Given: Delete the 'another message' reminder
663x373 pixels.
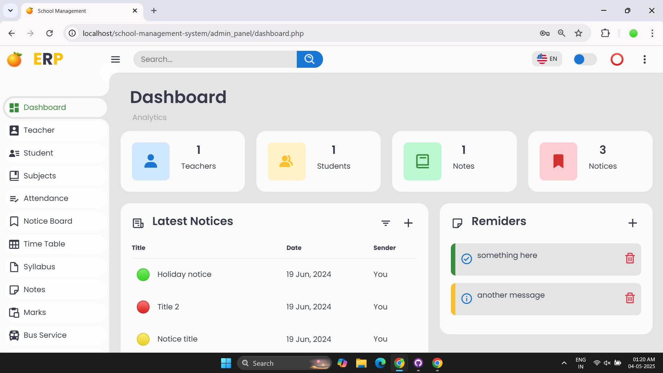Looking at the screenshot, I should click(x=630, y=298).
